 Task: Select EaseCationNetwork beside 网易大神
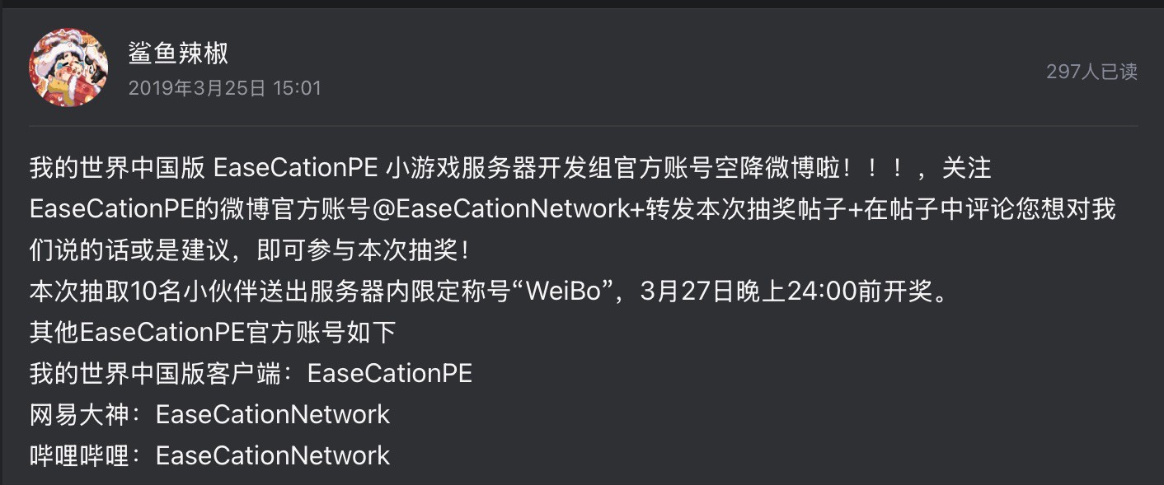point(273,414)
